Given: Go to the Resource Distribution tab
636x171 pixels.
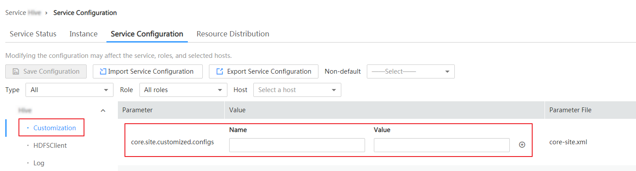Looking at the screenshot, I should click(x=233, y=34).
